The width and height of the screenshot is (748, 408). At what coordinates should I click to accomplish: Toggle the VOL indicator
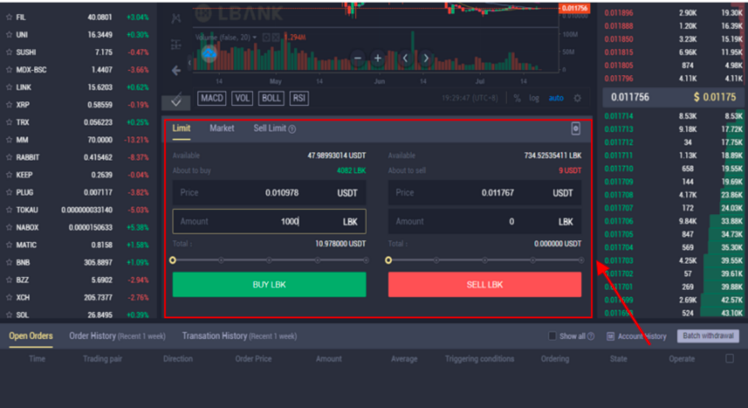point(242,98)
